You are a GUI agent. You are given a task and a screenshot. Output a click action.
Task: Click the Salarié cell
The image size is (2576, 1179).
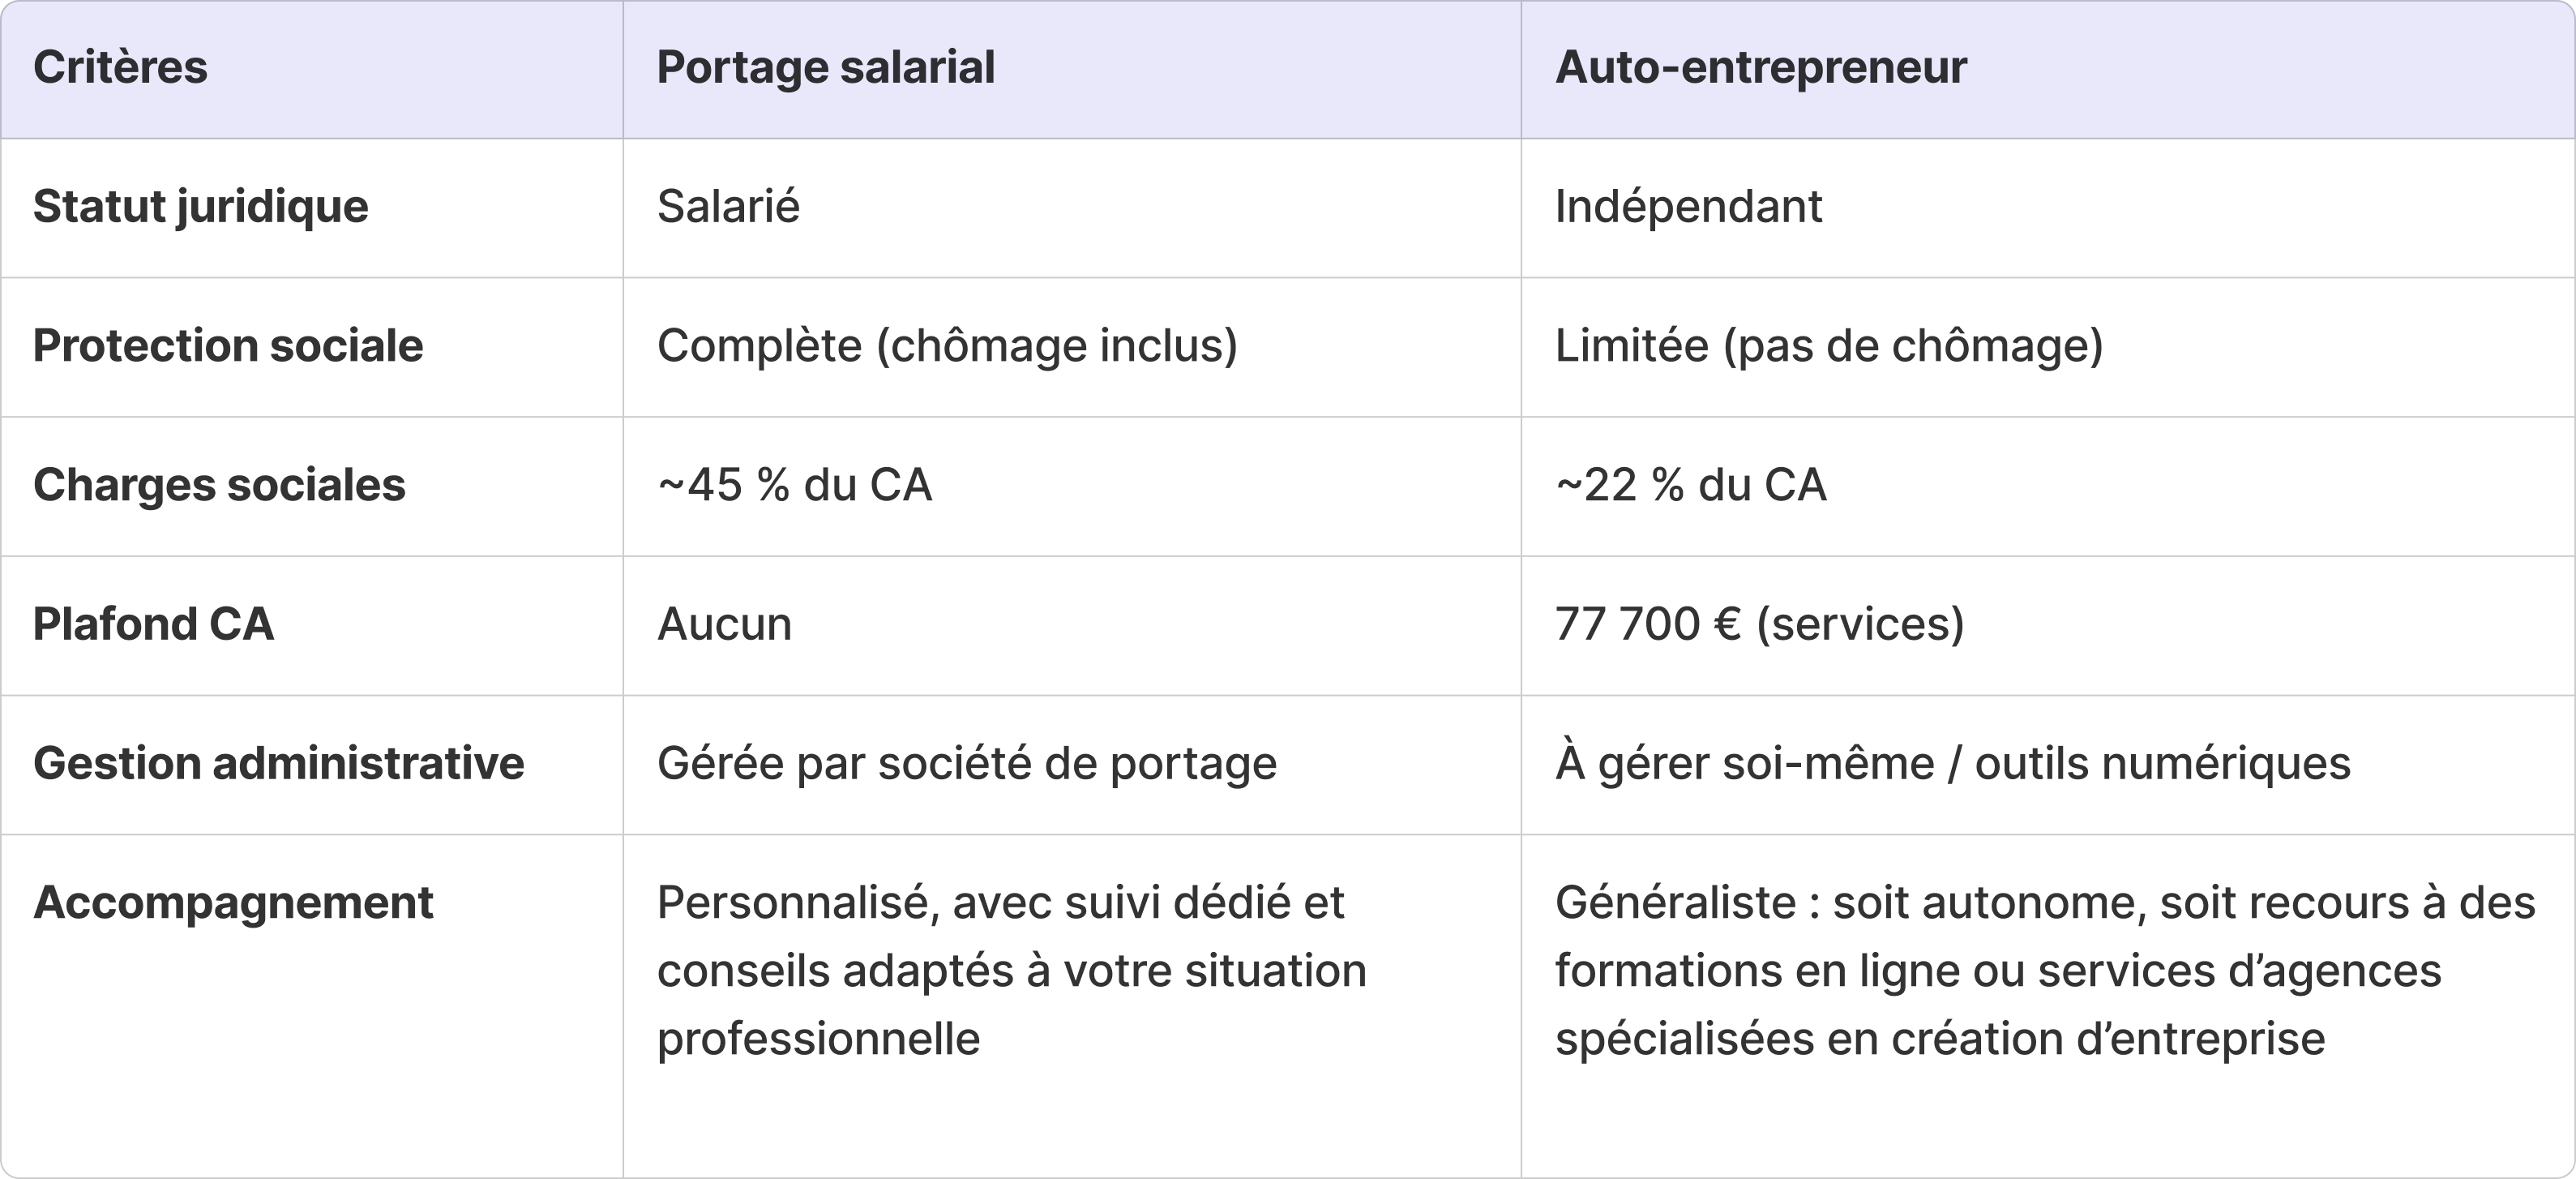click(x=728, y=207)
